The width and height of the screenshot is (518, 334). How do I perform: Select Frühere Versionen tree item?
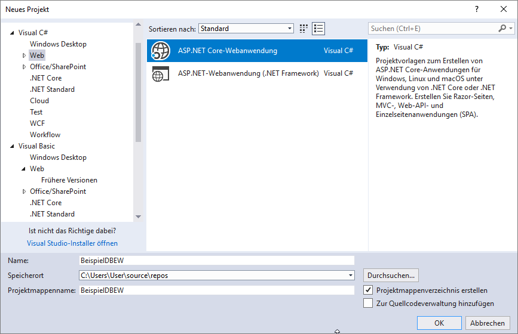[69, 180]
